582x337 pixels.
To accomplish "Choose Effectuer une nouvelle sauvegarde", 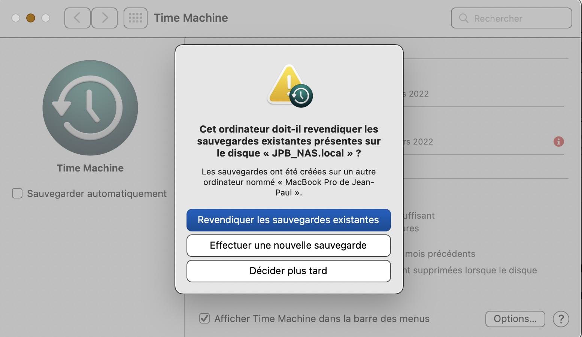I will [288, 245].
